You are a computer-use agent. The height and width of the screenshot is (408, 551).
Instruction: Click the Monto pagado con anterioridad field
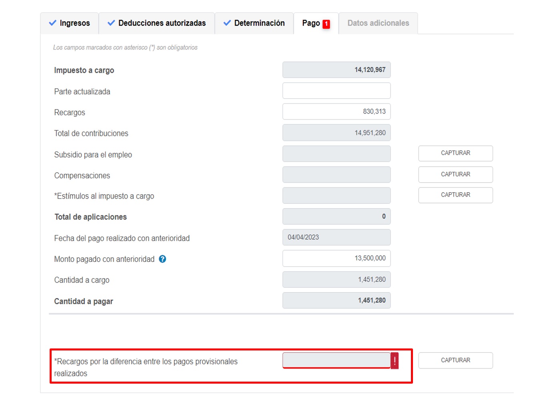(336, 258)
